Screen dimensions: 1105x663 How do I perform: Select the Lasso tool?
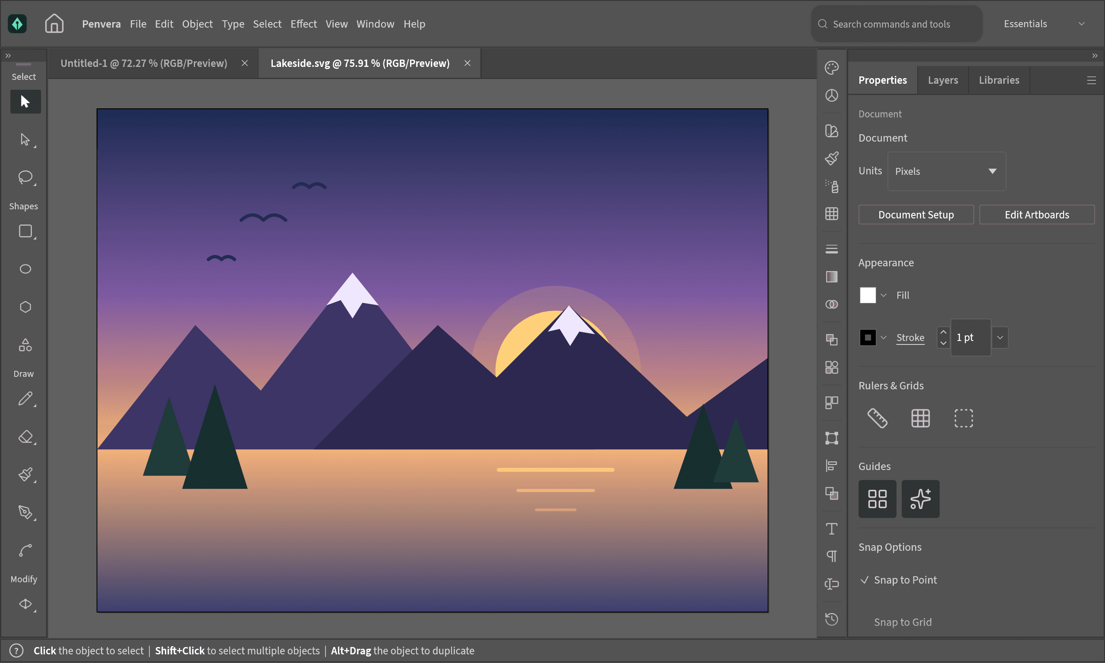click(x=25, y=177)
